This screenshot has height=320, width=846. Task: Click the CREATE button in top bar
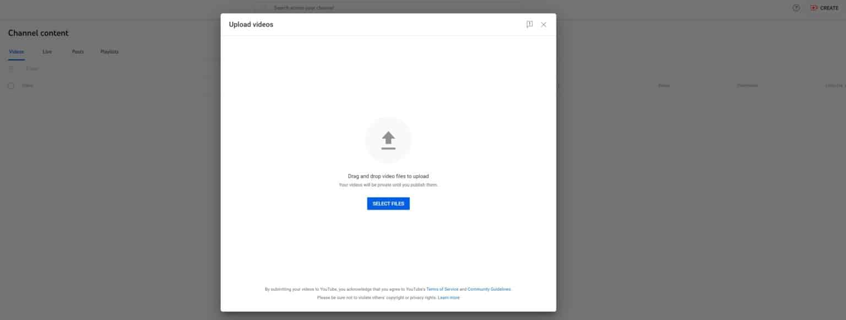pos(824,8)
